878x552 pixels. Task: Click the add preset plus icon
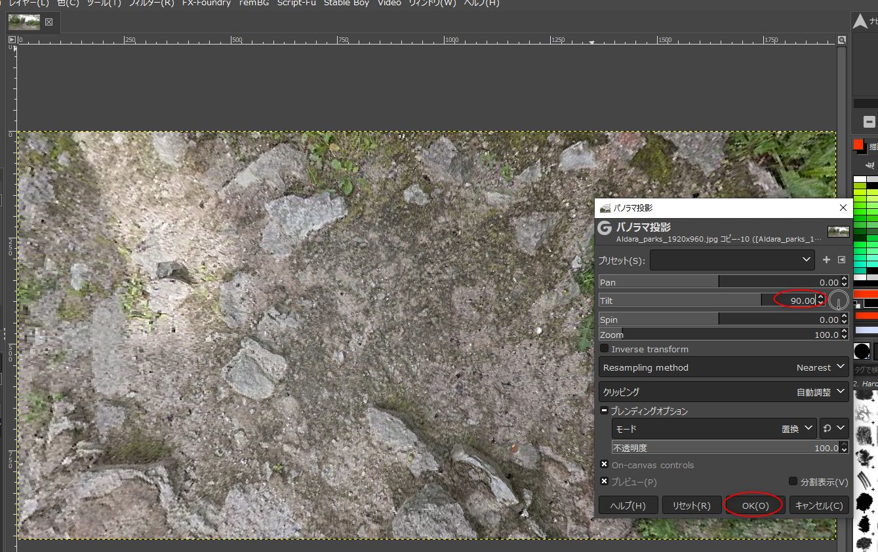(x=826, y=260)
